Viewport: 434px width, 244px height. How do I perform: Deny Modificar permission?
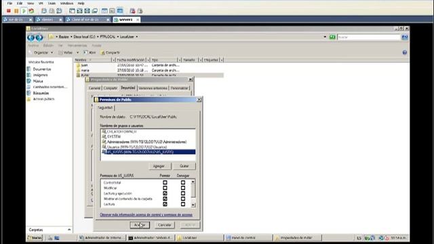point(183,188)
